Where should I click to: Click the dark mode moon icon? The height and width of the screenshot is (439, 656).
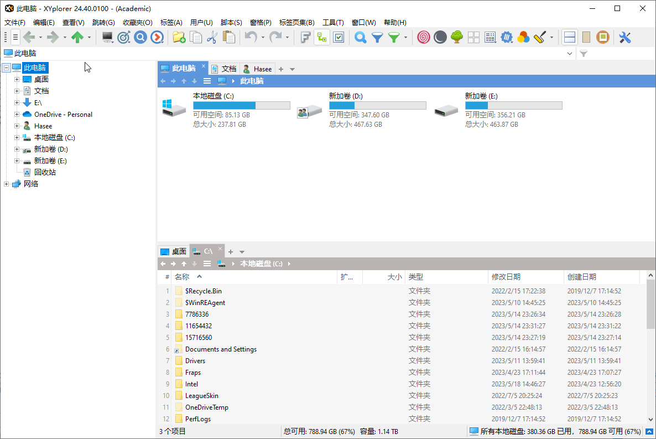click(440, 37)
